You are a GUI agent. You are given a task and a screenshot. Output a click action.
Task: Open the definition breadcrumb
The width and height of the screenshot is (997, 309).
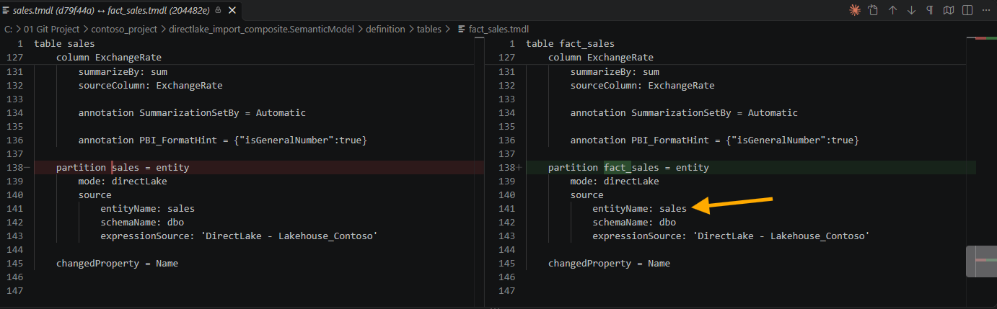(385, 30)
